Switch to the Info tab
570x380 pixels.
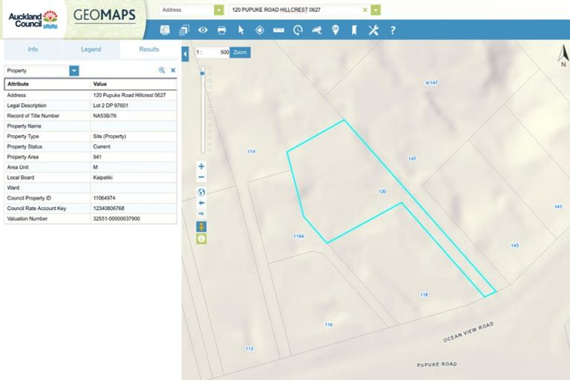(33, 49)
